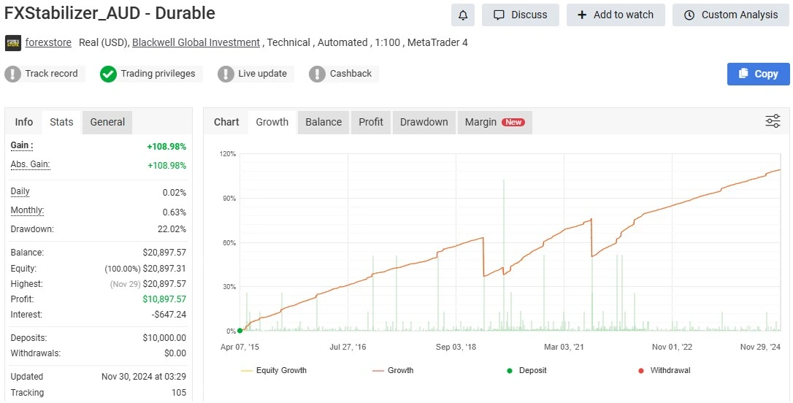Open the Drawdown chart tab

pos(424,122)
